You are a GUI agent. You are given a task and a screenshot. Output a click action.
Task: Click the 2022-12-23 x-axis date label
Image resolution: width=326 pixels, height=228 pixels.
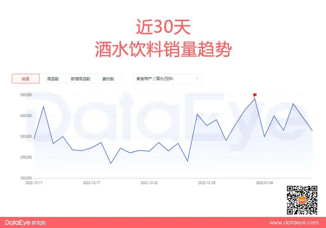point(149,183)
